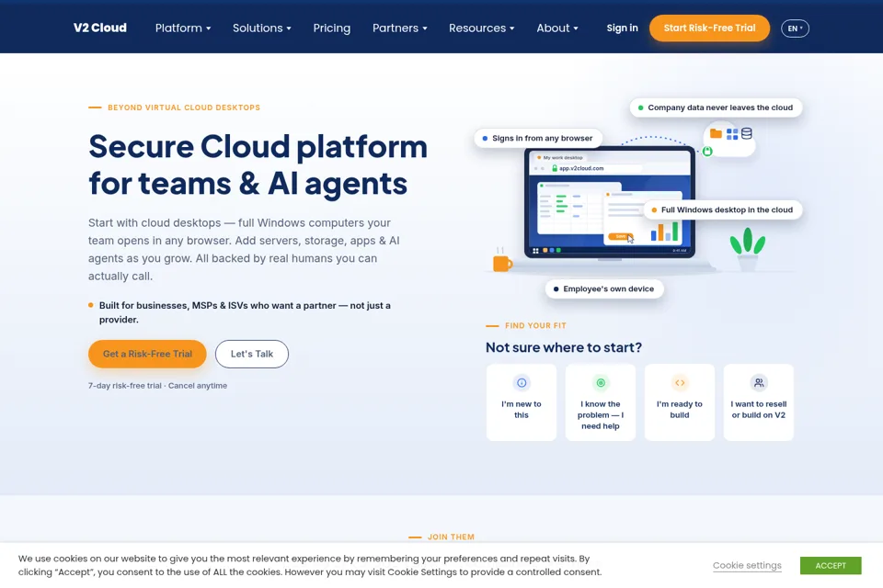This screenshot has height=588, width=883.
Task: Click the orange folder icon in cloud
Action: coord(716,133)
